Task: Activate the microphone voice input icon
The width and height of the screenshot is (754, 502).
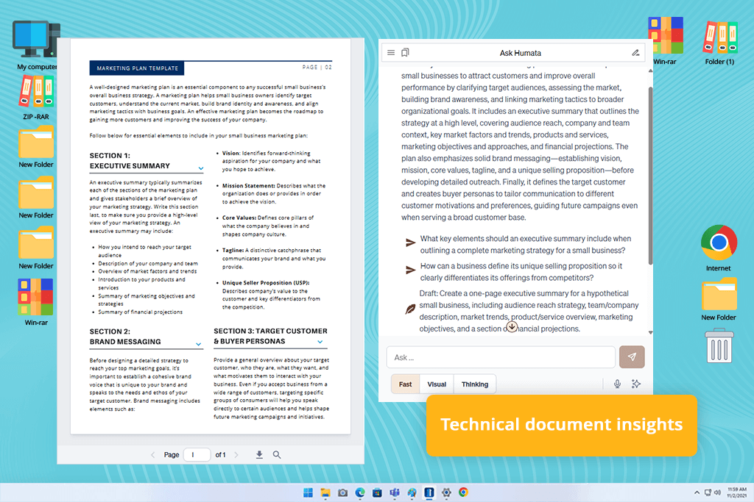Action: point(618,384)
